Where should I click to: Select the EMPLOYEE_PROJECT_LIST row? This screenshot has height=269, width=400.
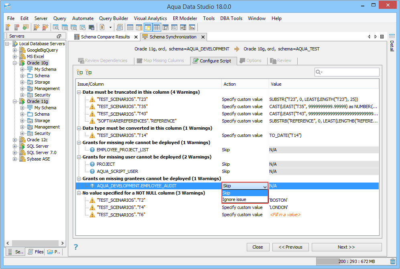click(x=122, y=150)
